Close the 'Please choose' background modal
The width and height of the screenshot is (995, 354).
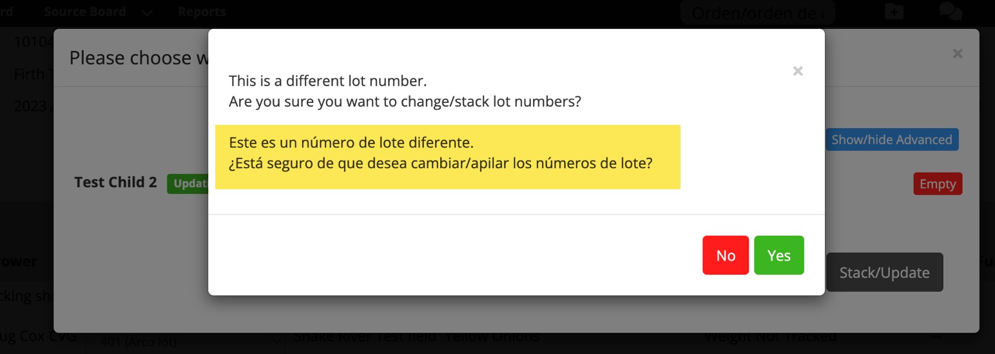[958, 54]
